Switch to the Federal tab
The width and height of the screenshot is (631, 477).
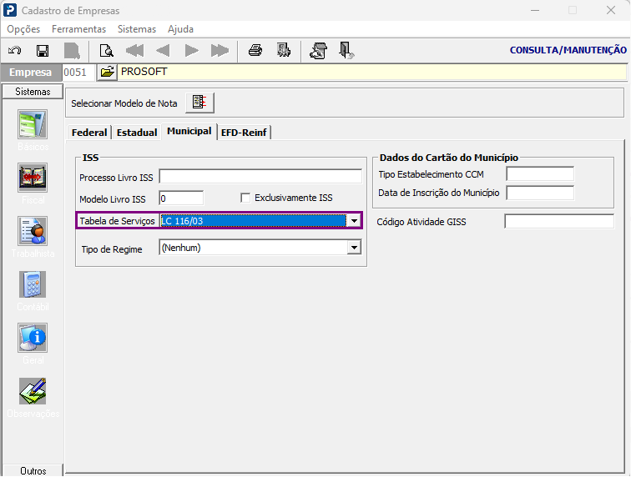pyautogui.click(x=89, y=133)
